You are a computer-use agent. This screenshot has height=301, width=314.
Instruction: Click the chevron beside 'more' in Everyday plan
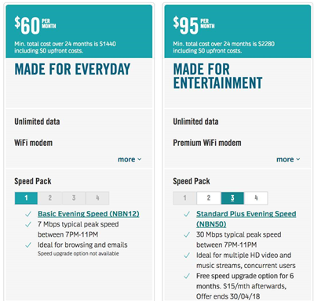pyautogui.click(x=140, y=159)
